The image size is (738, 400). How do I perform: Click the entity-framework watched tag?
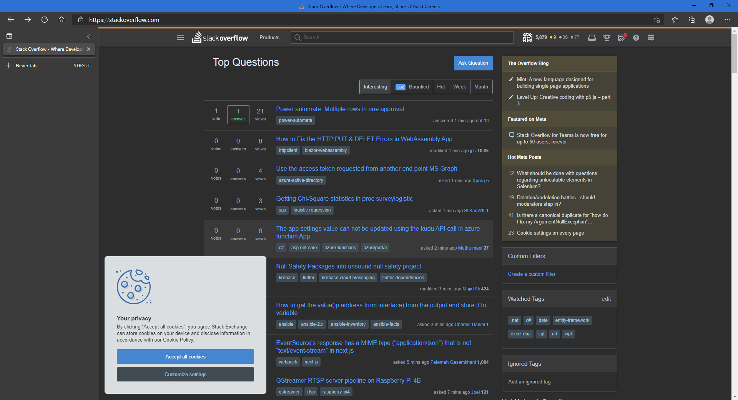click(x=572, y=320)
